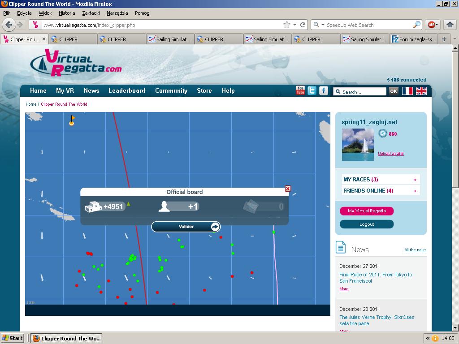Click the Adblock Plus toolbar icon

point(432,25)
